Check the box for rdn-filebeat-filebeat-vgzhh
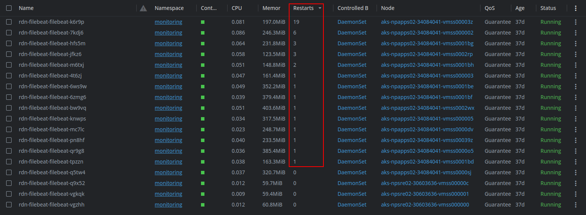This screenshot has height=215, width=586. click(9, 205)
